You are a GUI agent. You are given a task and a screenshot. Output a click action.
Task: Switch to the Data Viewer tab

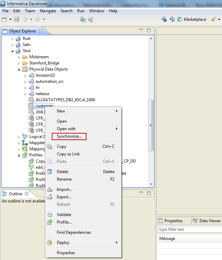[207, 220]
